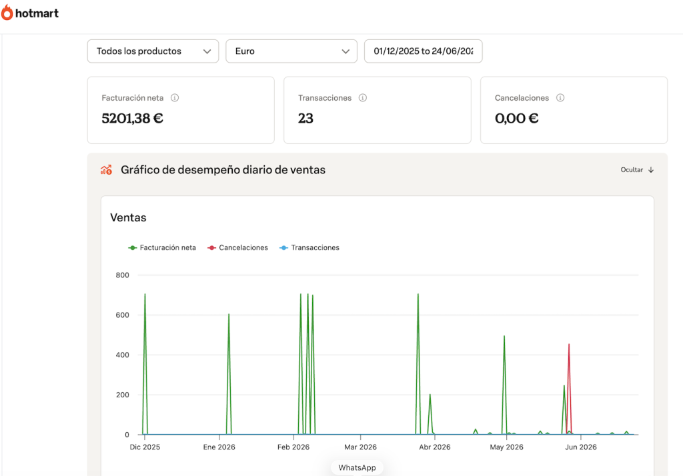Viewport: 683px width, 476px height.
Task: Click the 600 y-axis label
Action: tap(123, 315)
